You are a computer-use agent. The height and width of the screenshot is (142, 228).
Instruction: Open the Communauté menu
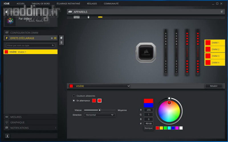coord(111,4)
